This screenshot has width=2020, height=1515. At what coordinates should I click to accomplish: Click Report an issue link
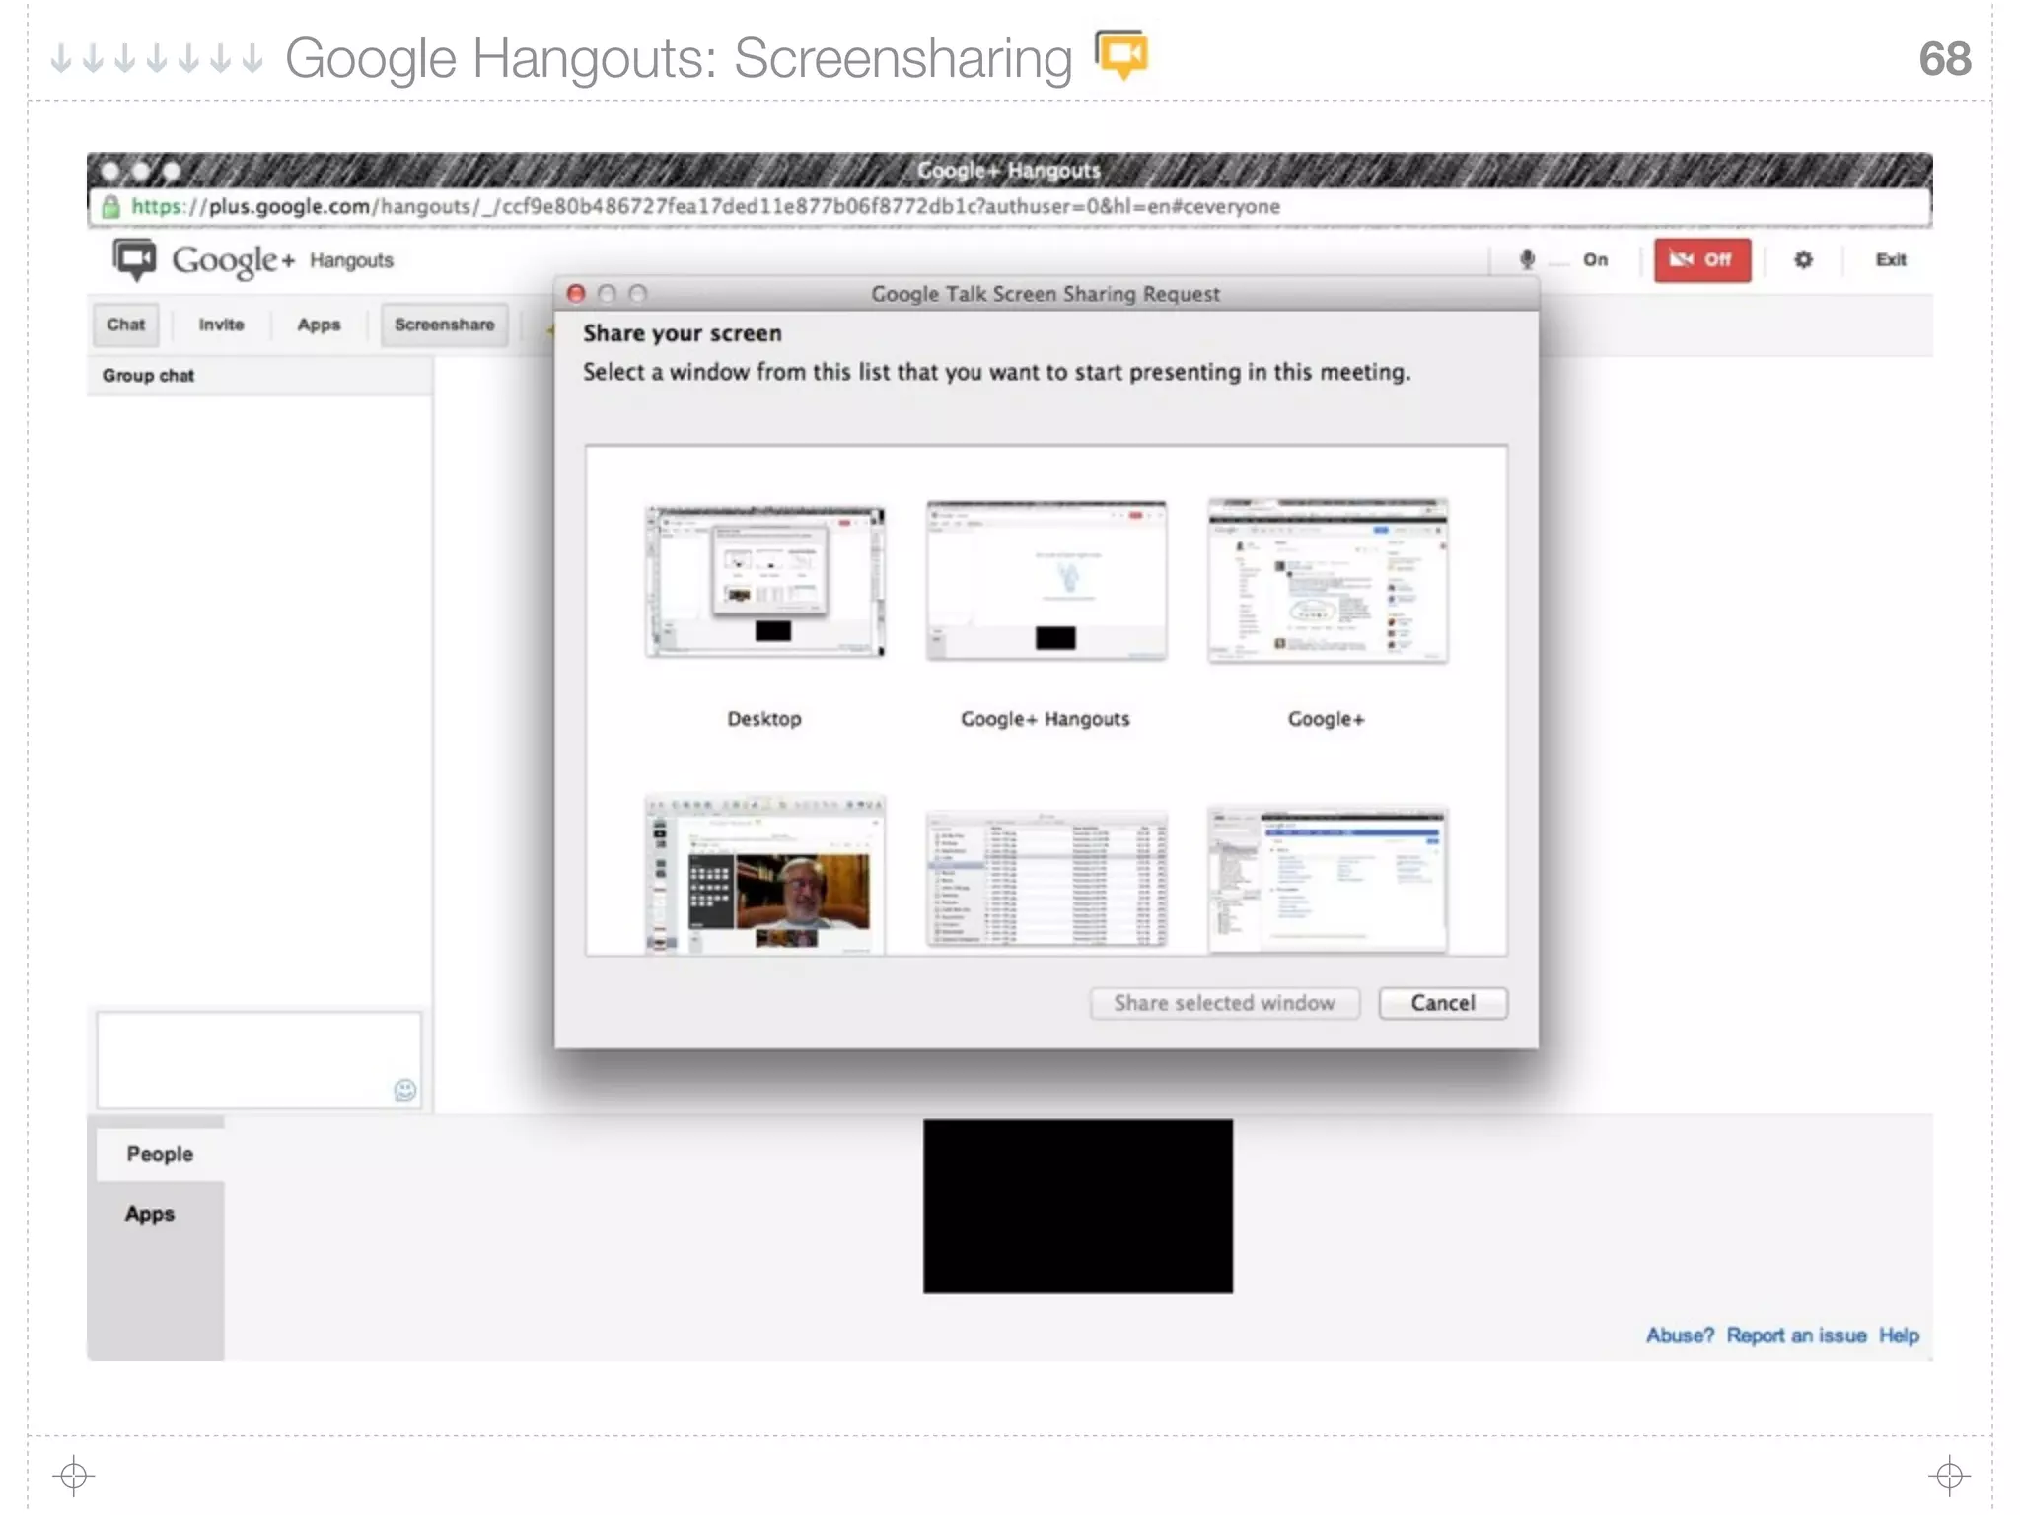click(1796, 1335)
